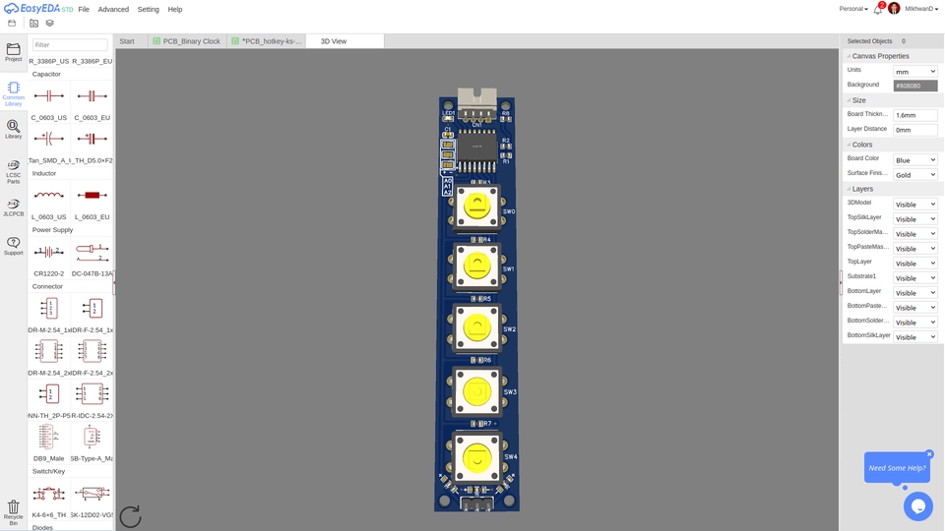The height and width of the screenshot is (531, 945).
Task: Close the Need Some Help popup
Action: [928, 454]
